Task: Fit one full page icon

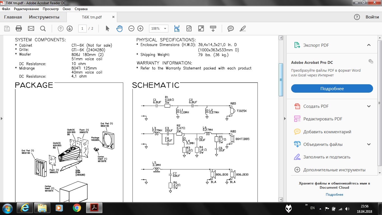Action: pyautogui.click(x=189, y=28)
